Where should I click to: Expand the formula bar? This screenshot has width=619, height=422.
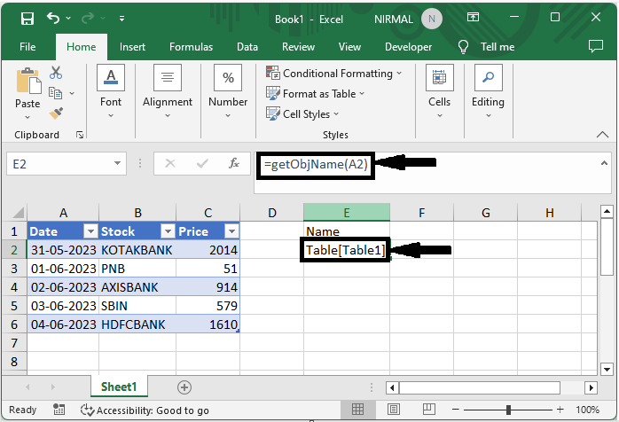(604, 163)
